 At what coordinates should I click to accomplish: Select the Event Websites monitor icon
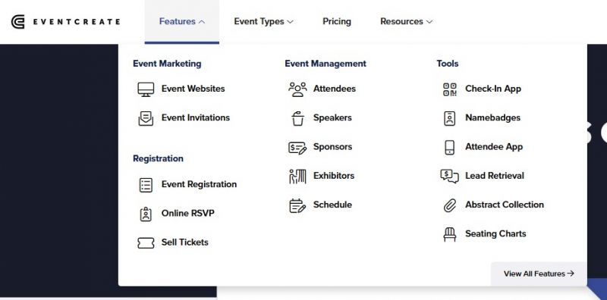coord(146,89)
